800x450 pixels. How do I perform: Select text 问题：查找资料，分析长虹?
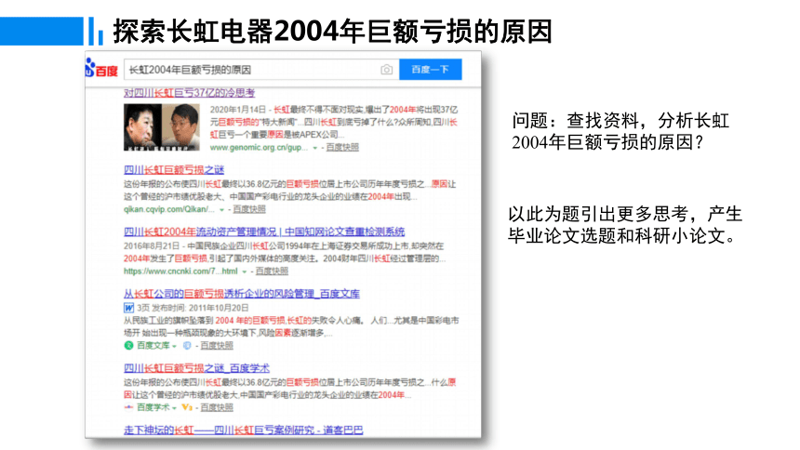tap(620, 121)
